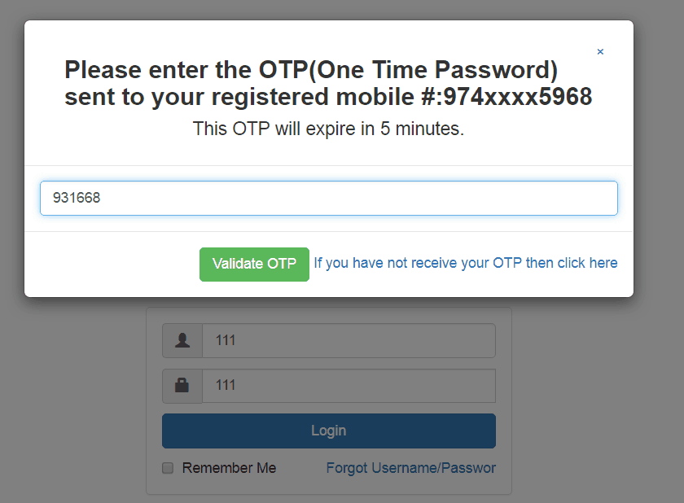684x503 pixels.
Task: Click the padlock icon beside the password field
Action: coord(181,385)
